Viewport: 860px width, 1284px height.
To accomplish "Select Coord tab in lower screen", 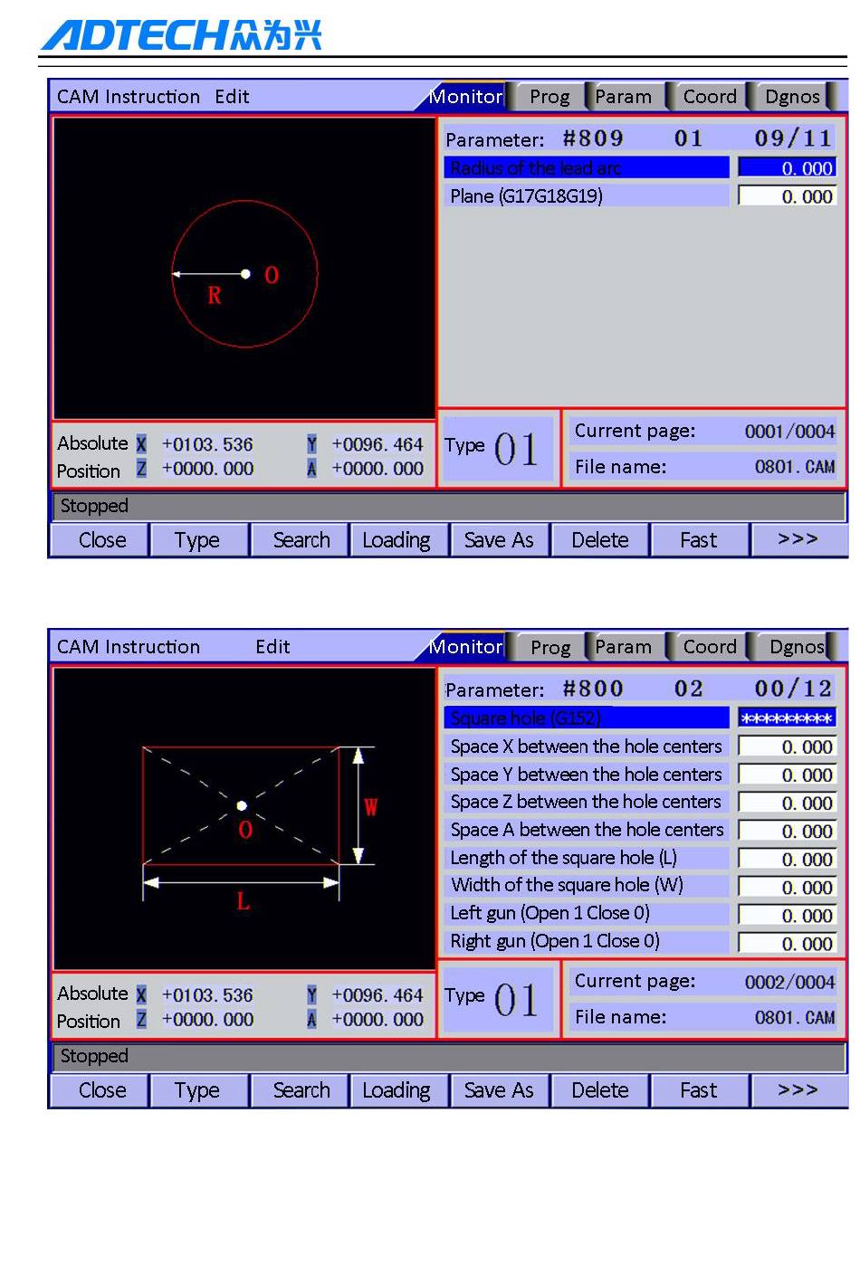I will tap(710, 647).
